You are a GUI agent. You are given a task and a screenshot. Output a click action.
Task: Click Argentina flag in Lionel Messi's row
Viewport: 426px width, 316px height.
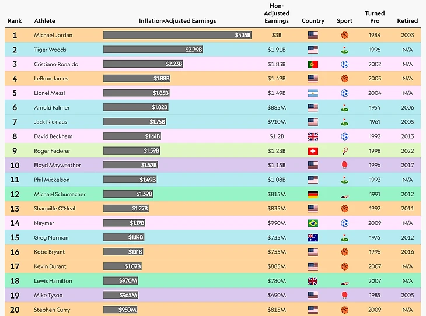pos(313,93)
